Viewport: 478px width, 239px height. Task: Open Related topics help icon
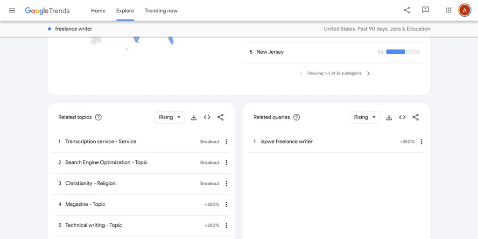98,117
